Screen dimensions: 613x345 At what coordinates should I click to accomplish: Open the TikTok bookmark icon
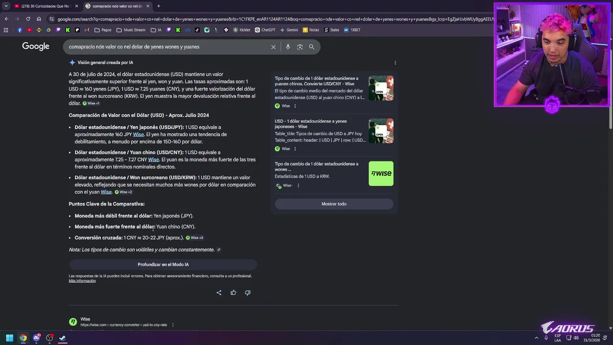pyautogui.click(x=197, y=30)
